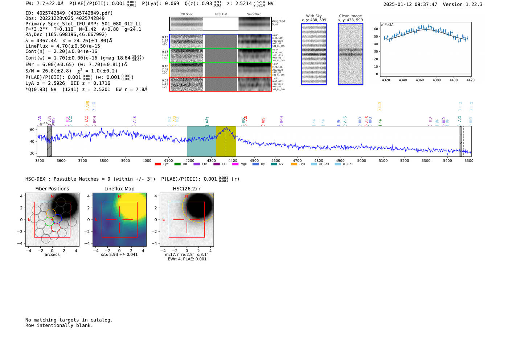The height and width of the screenshot is (345, 508).
Task: Click the red Lyα legend swatch
Action: click(158, 164)
